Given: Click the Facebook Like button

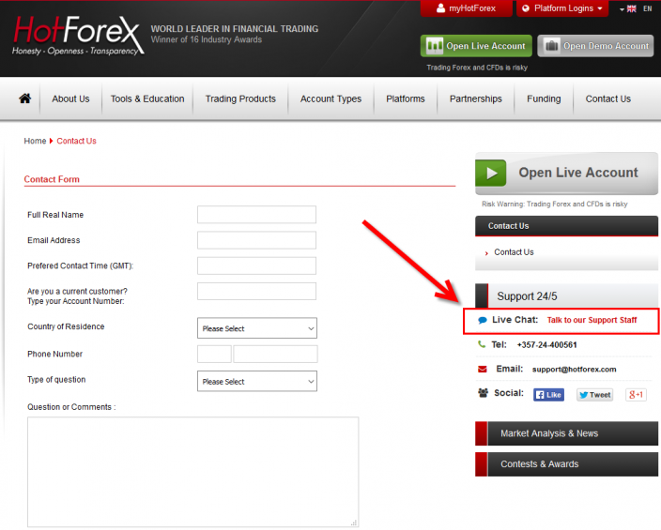Looking at the screenshot, I should pos(548,395).
